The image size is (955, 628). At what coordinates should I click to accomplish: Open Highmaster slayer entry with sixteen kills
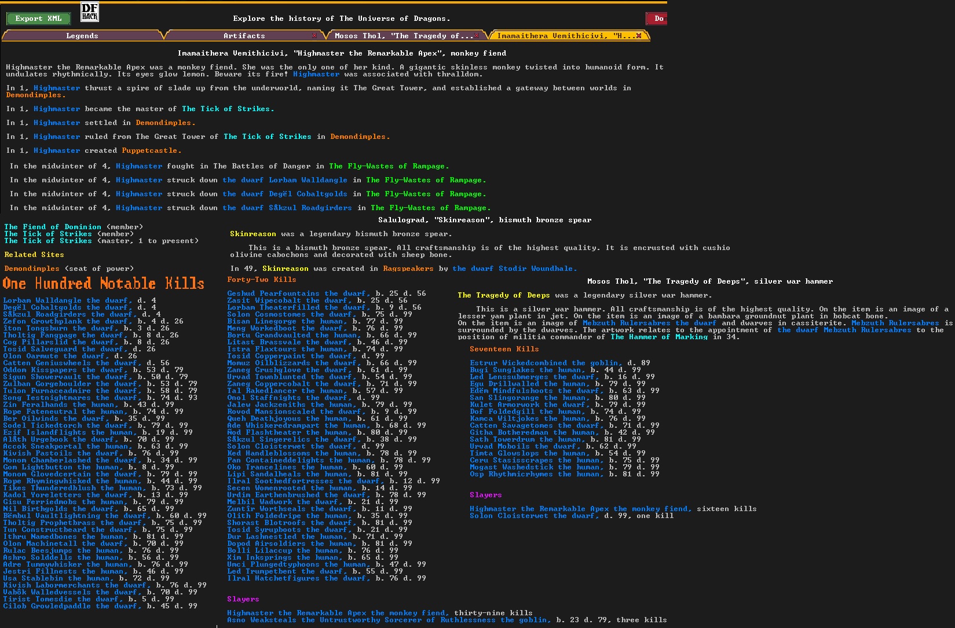pos(613,509)
